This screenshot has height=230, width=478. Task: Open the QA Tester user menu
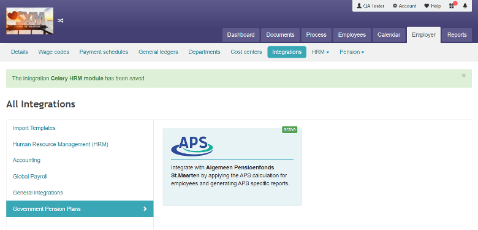click(370, 6)
